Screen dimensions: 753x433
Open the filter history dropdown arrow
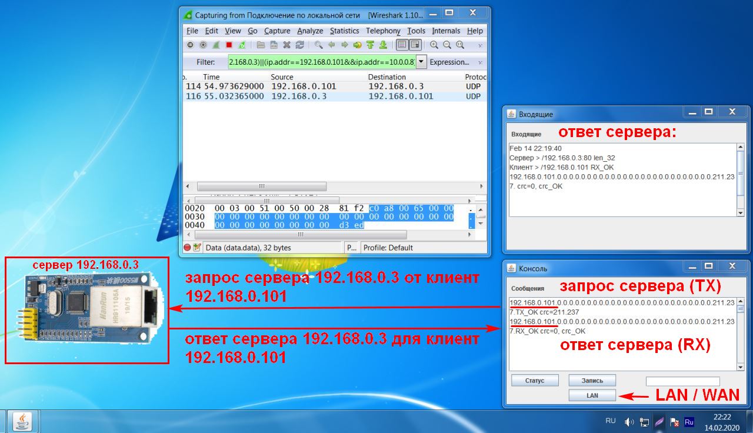tap(421, 62)
